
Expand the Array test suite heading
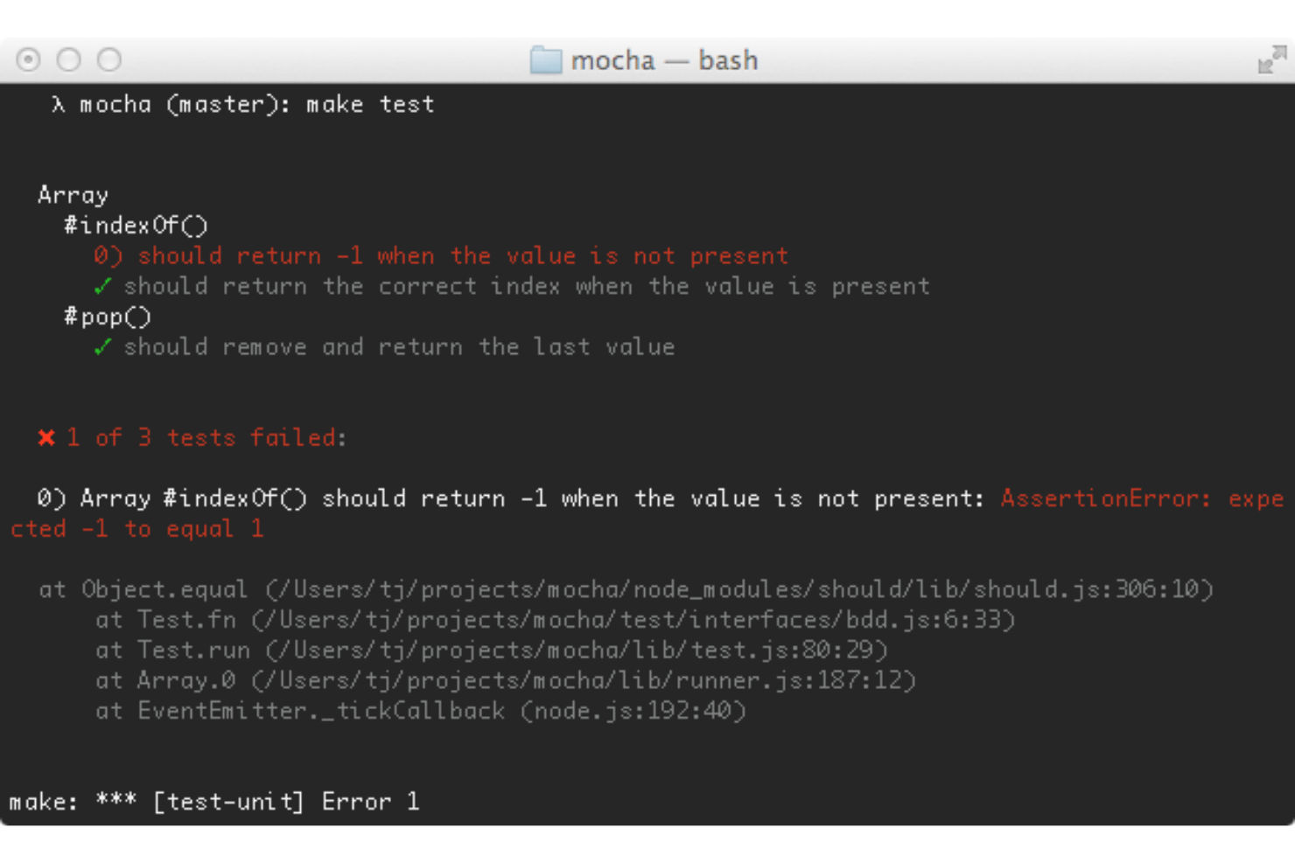pos(73,194)
